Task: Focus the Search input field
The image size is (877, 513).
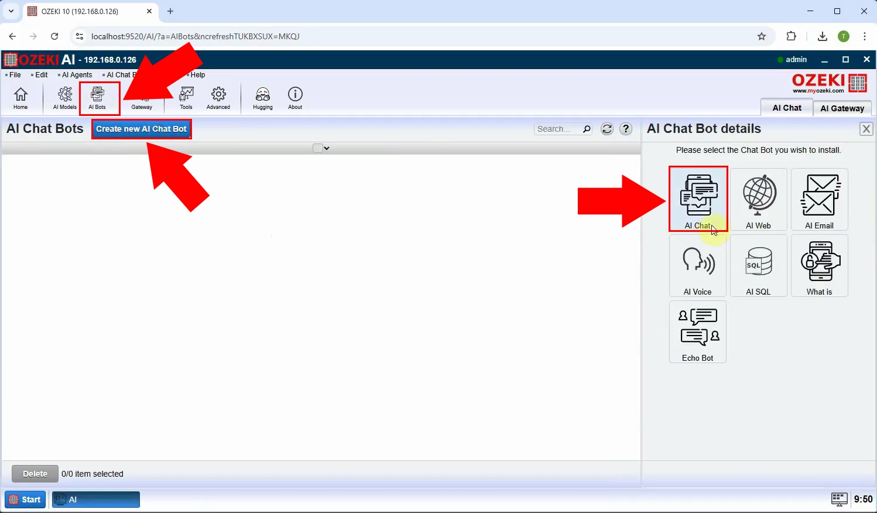Action: click(557, 129)
